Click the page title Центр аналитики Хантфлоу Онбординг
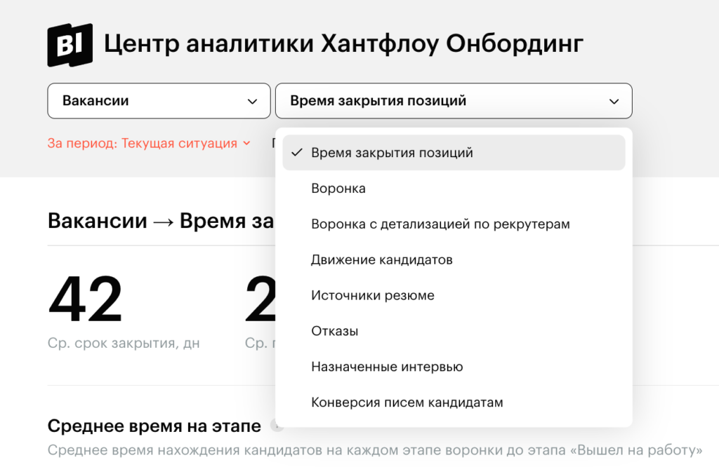 coord(343,44)
